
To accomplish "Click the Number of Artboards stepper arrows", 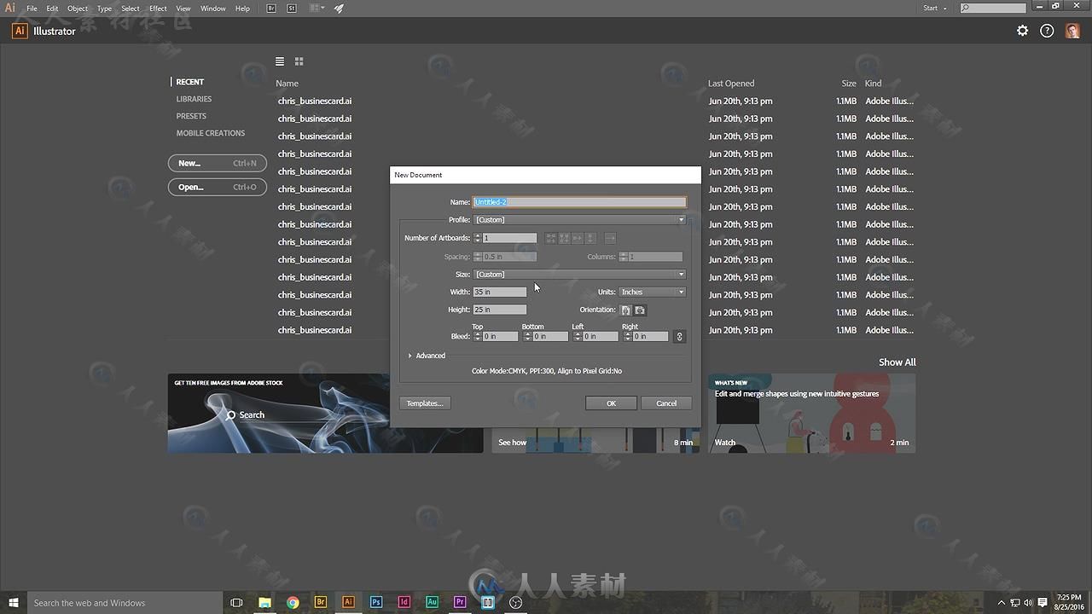I will tap(478, 238).
